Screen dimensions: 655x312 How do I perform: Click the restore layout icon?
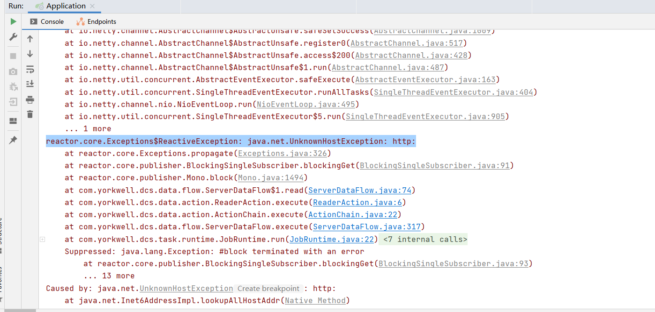pyautogui.click(x=13, y=121)
